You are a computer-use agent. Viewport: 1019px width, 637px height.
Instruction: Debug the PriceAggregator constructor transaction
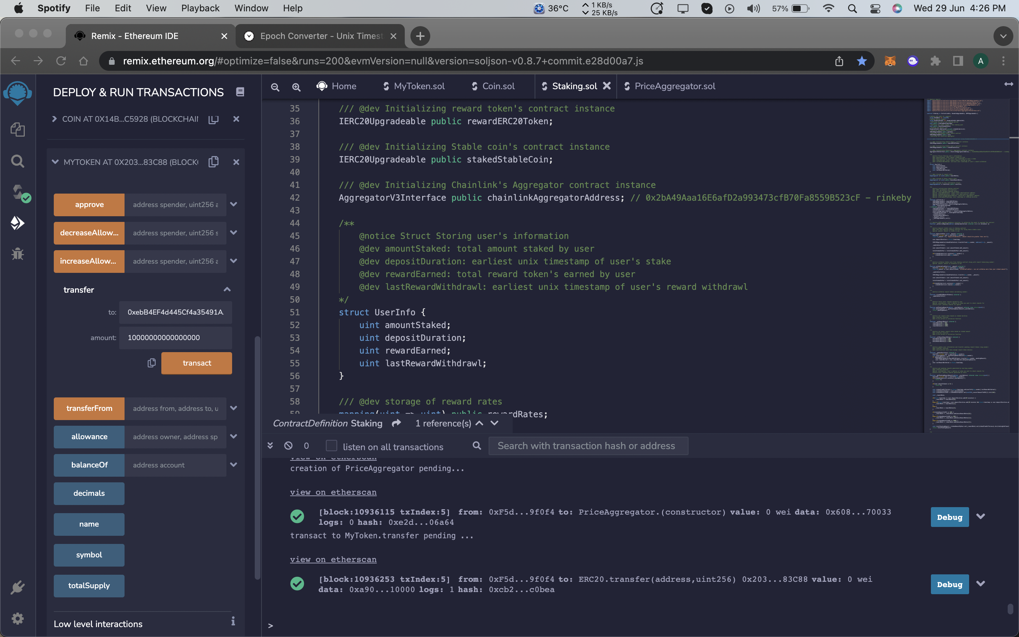[950, 517]
